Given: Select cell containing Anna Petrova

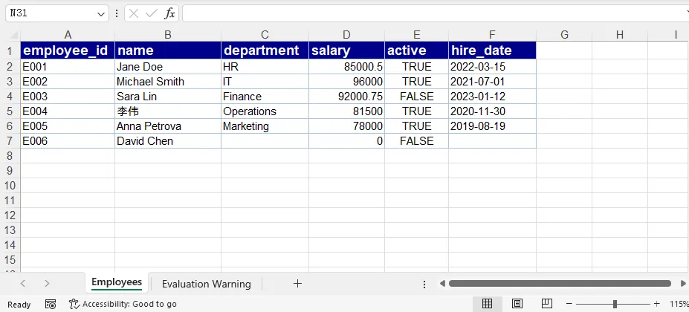Looking at the screenshot, I should pos(168,126).
